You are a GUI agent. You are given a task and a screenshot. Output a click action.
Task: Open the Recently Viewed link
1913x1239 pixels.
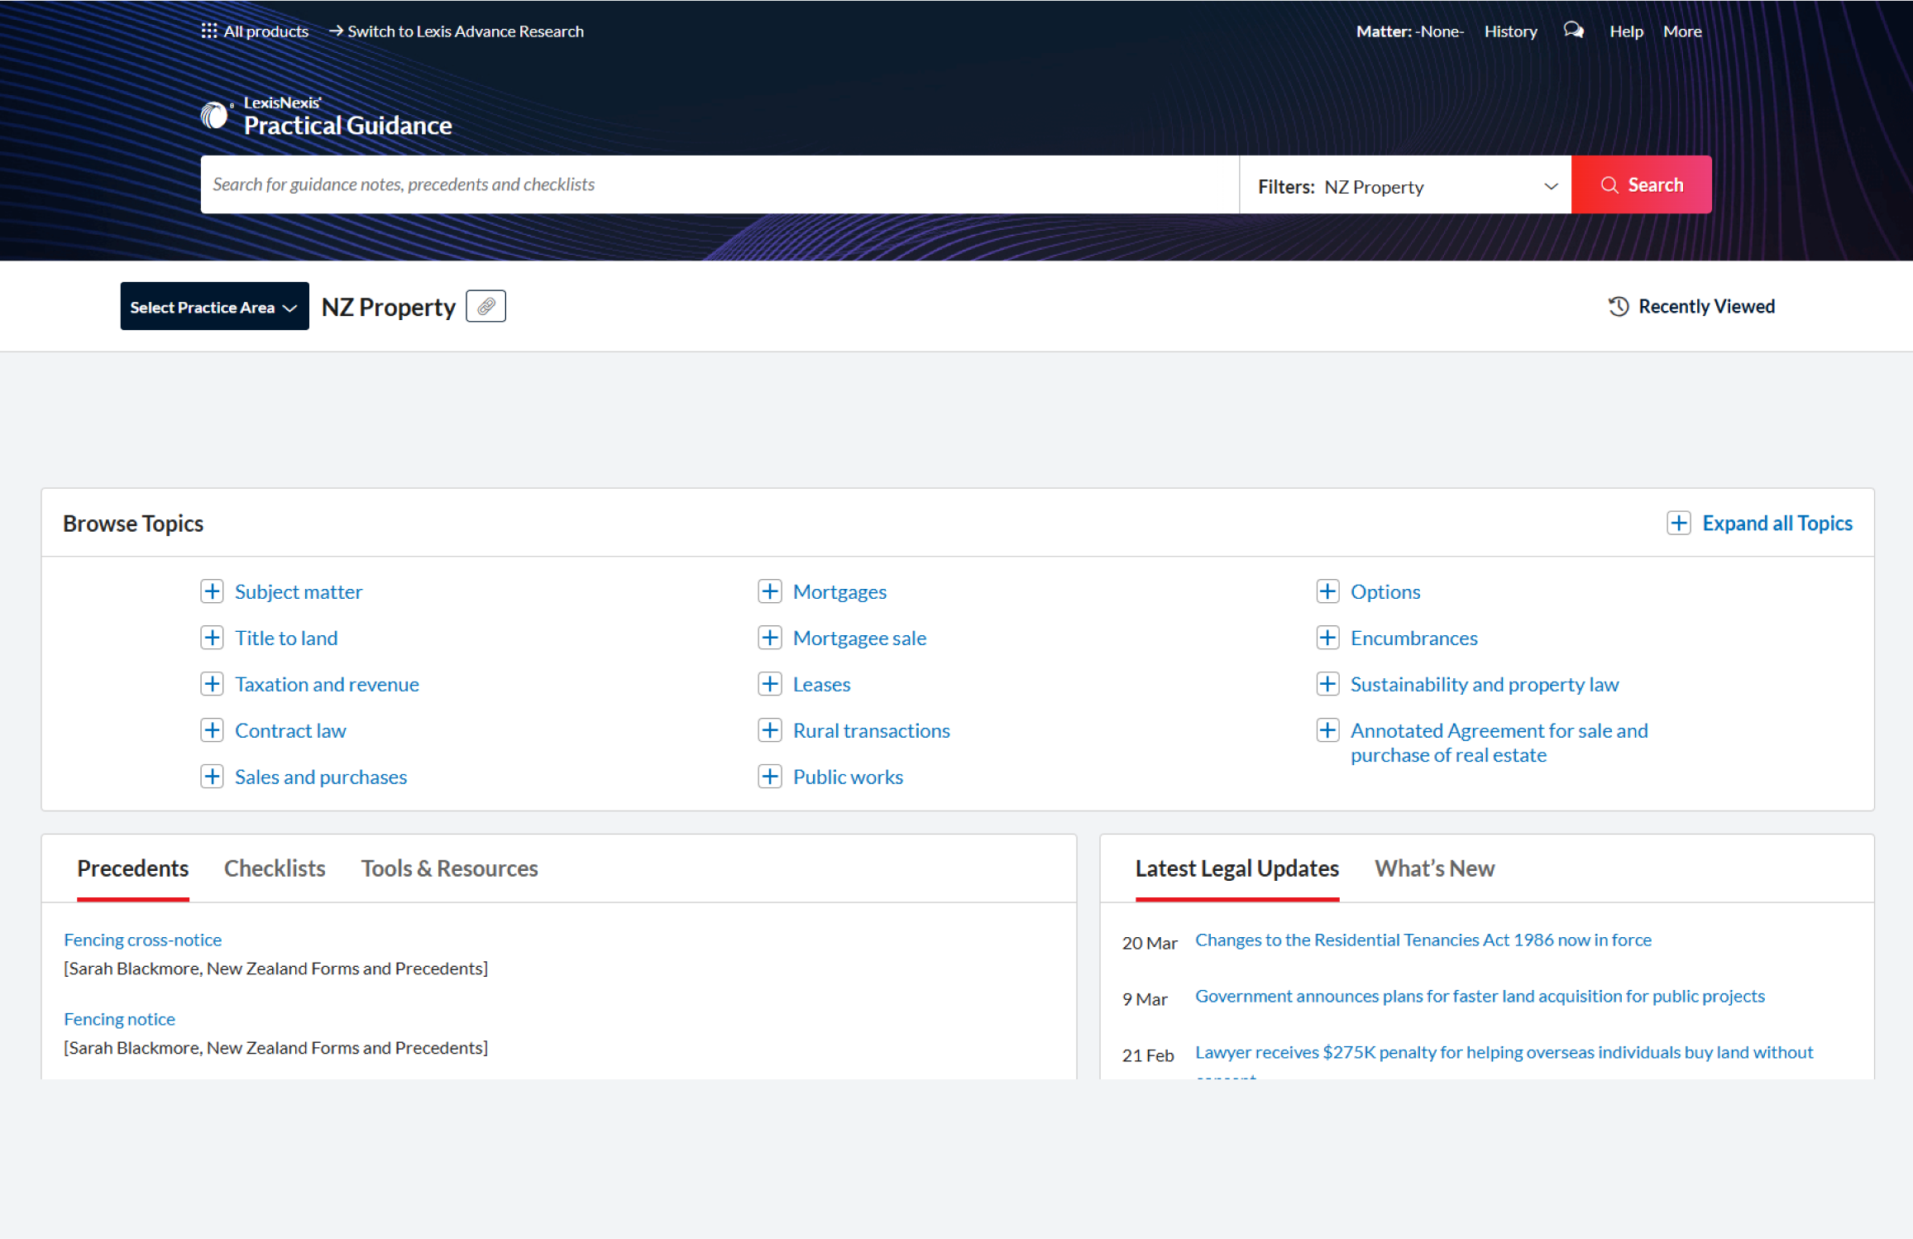[x=1706, y=306]
